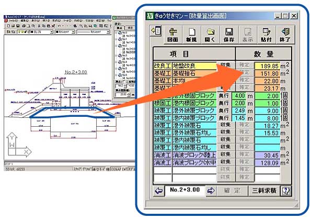Click 収集 for 港外被覆石 row
This screenshot has height=219, width=311.
tap(226, 125)
